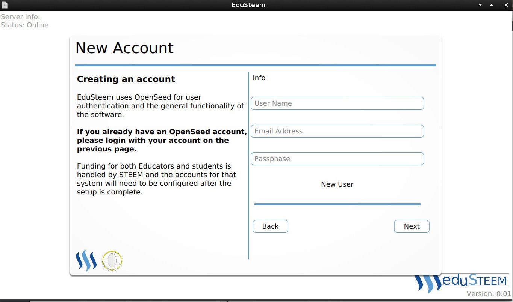This screenshot has height=302, width=513.
Task: Click the Steem logo in the panel
Action: (86, 260)
